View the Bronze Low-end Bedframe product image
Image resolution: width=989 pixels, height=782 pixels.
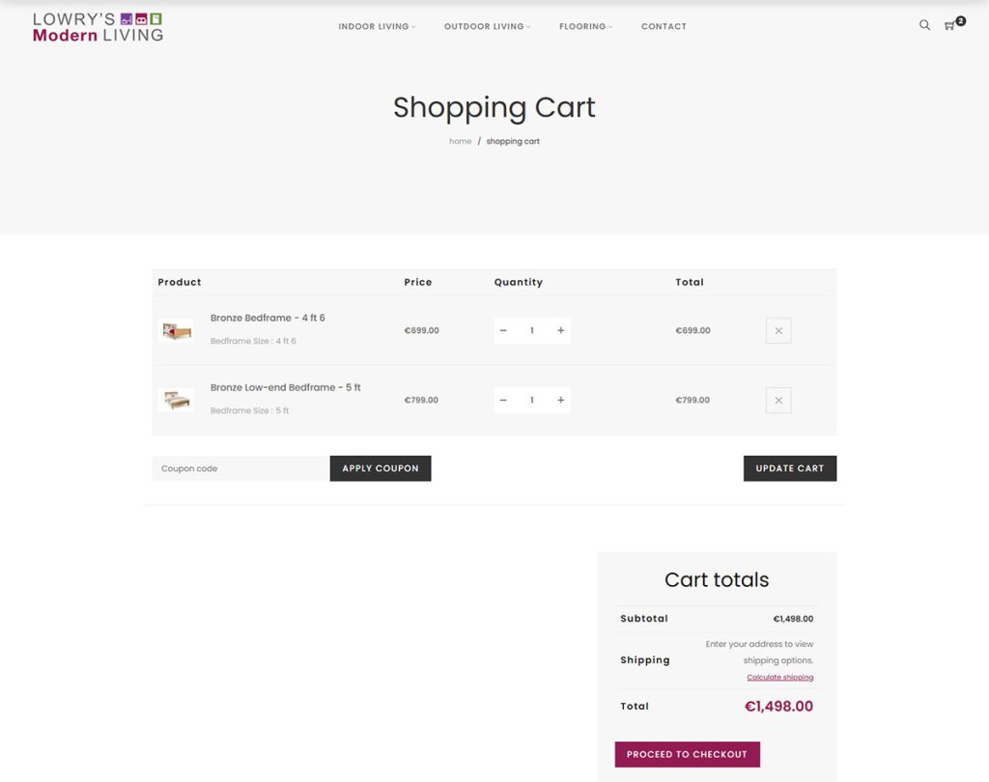point(176,400)
